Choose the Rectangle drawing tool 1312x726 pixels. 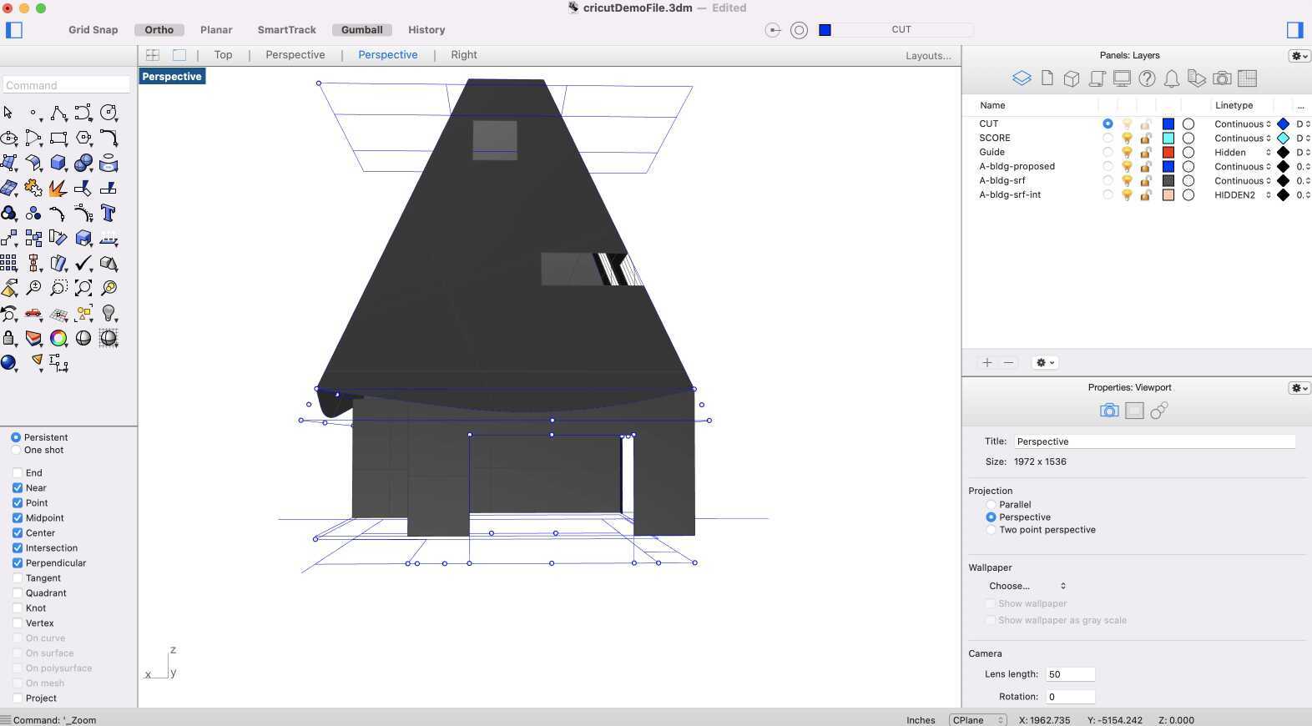58,138
